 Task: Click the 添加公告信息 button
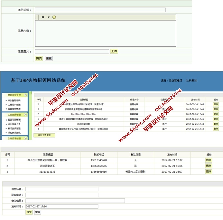(44, 135)
